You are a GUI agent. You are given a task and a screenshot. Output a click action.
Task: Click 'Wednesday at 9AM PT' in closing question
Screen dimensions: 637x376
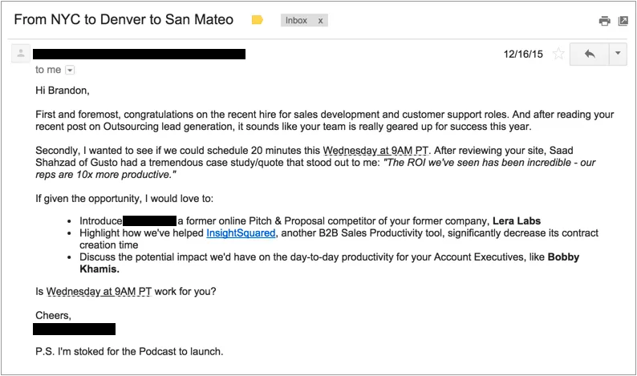point(99,292)
